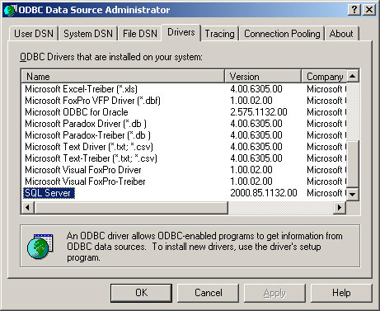Image resolution: width=380 pixels, height=311 pixels.
Task: Open the File DSN tab
Action: 140,34
